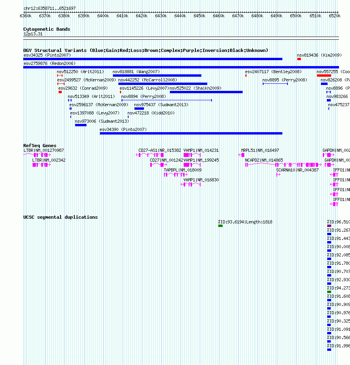
Task: Click the nsv472218 (Kidd2010) label
Action: 151,113
